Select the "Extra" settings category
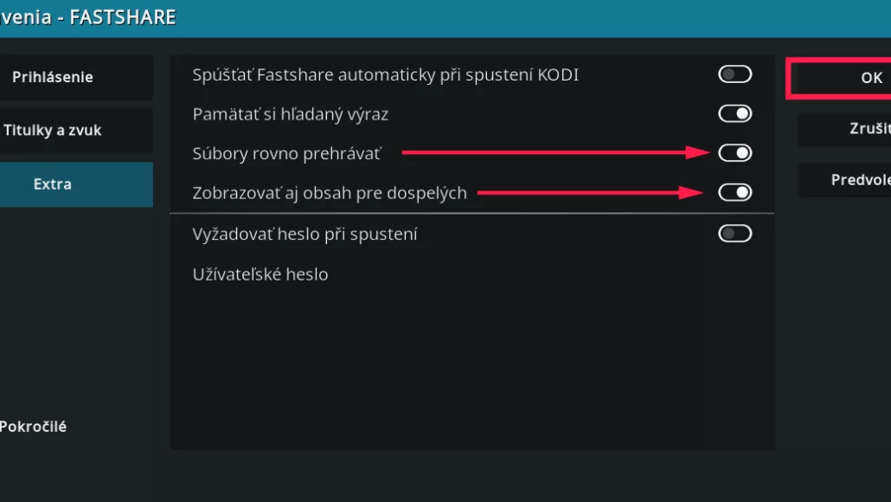Viewport: 891px width, 502px height. point(52,183)
